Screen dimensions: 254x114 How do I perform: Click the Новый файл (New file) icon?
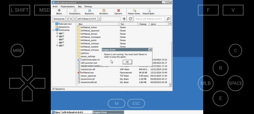click(x=148, y=11)
